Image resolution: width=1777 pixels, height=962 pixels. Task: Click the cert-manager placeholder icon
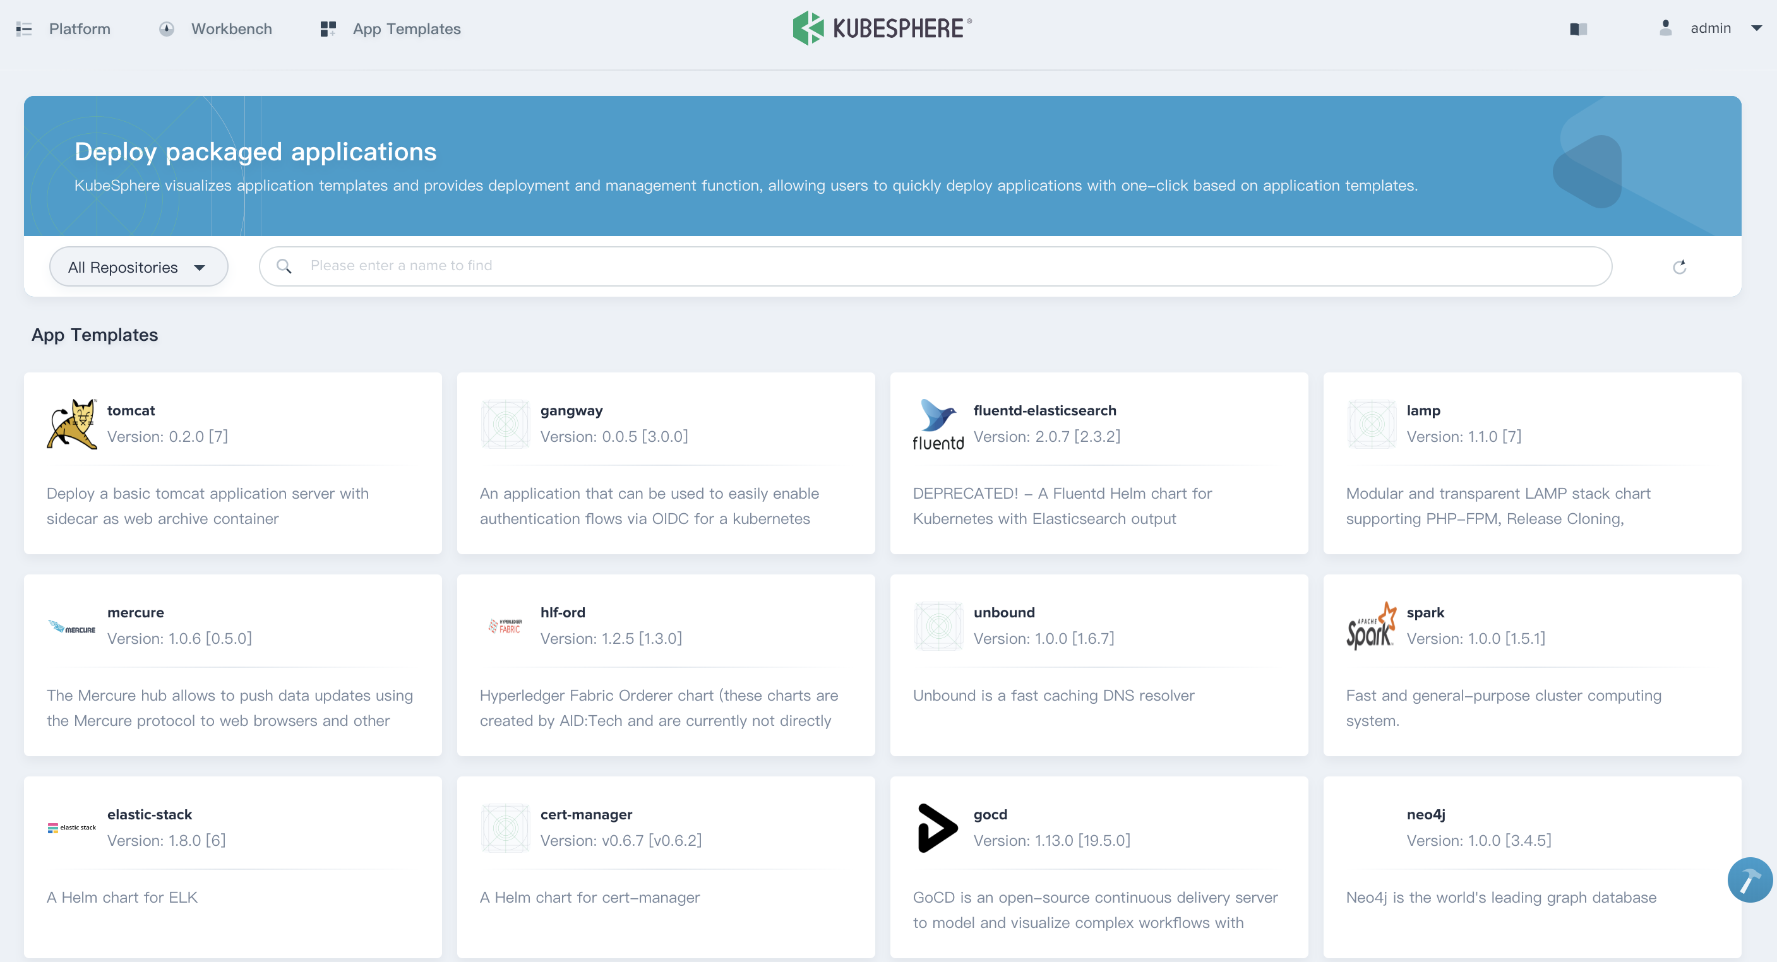point(505,828)
